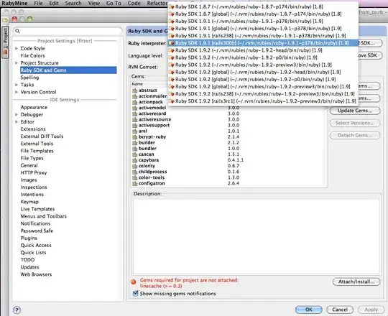Click the OK button
The height and width of the screenshot is (316, 388).
(308, 310)
